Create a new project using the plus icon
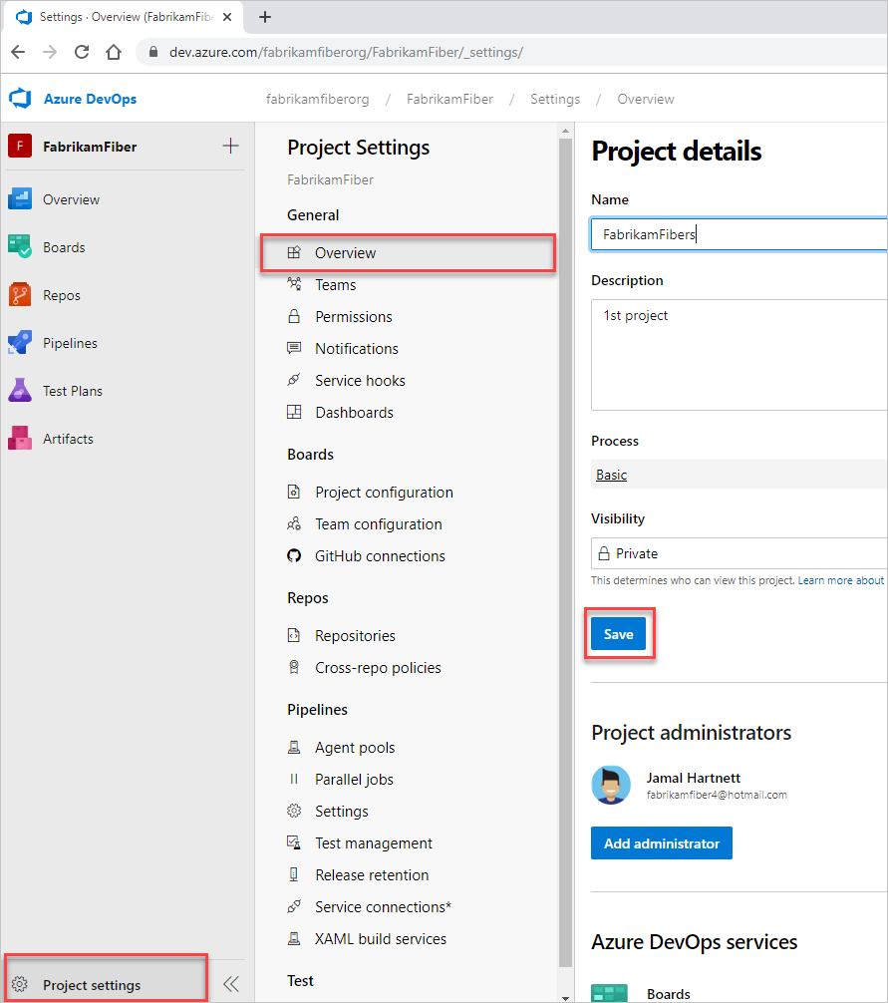This screenshot has width=888, height=1003. coord(230,145)
